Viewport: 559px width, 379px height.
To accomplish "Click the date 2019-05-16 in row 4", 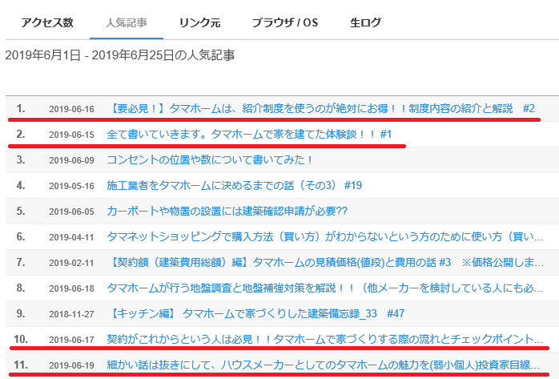I will (x=71, y=186).
